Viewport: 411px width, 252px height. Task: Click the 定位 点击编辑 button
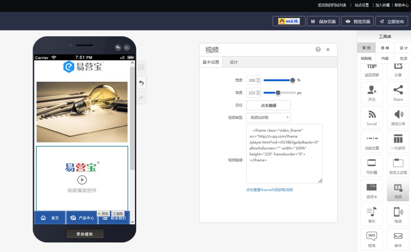pos(269,105)
